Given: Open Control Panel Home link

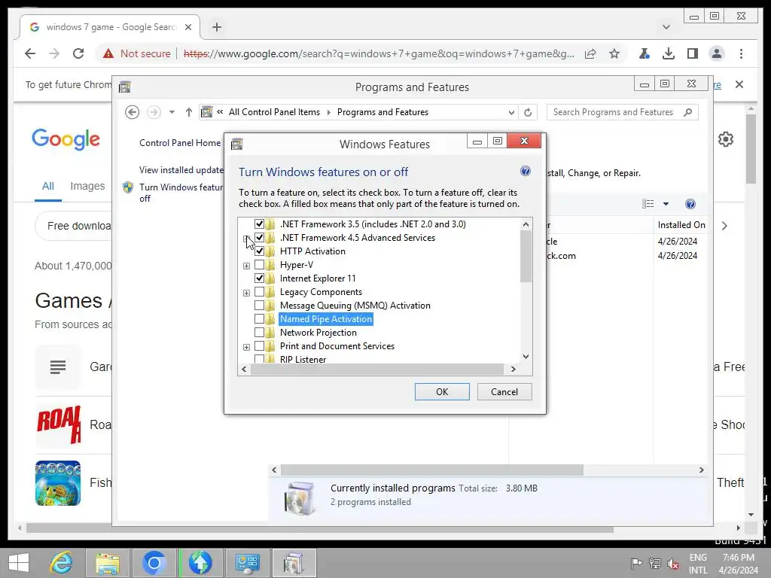Looking at the screenshot, I should pos(180,143).
